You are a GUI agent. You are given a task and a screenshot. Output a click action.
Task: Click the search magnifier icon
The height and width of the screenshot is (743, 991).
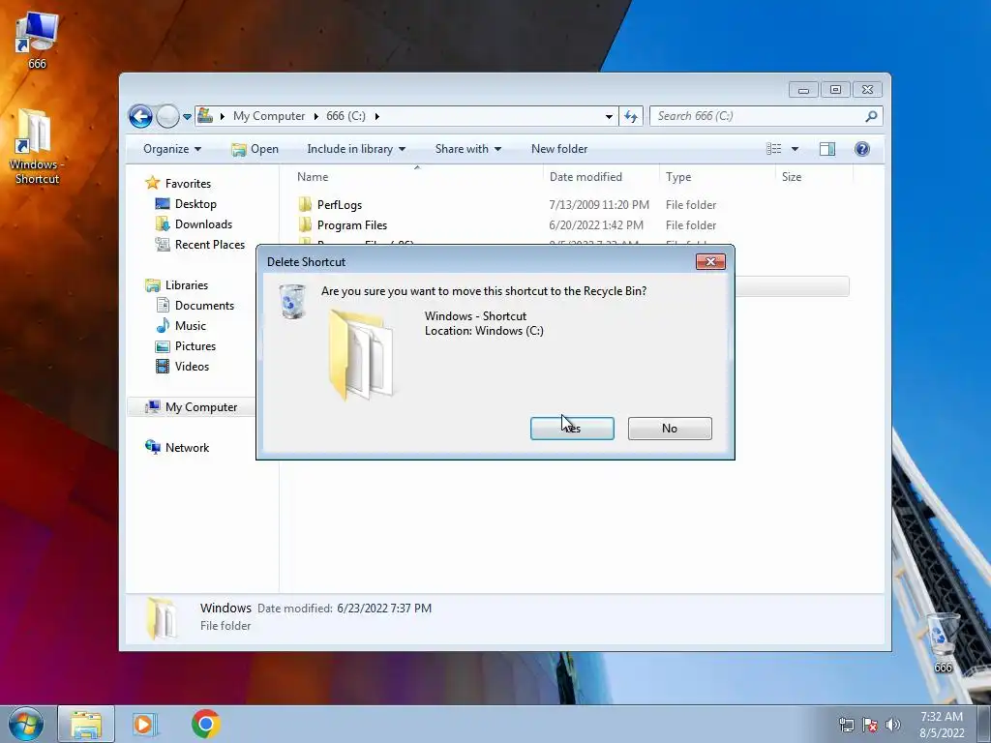pos(872,116)
